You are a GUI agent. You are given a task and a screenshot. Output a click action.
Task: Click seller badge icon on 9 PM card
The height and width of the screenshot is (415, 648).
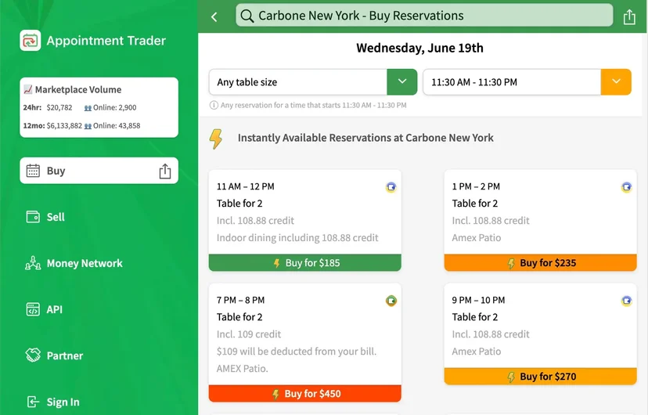(x=627, y=301)
